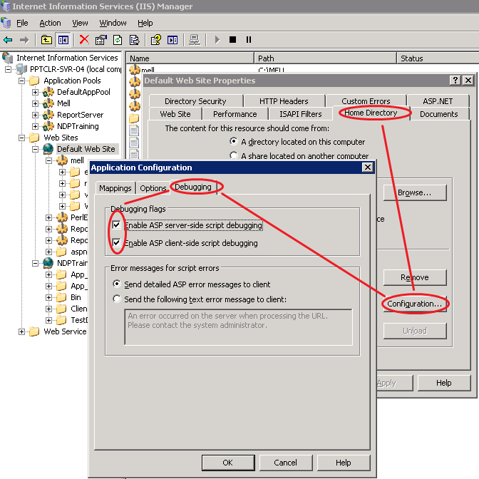
Task: Collapse the mell directory node
Action: pos(48,160)
